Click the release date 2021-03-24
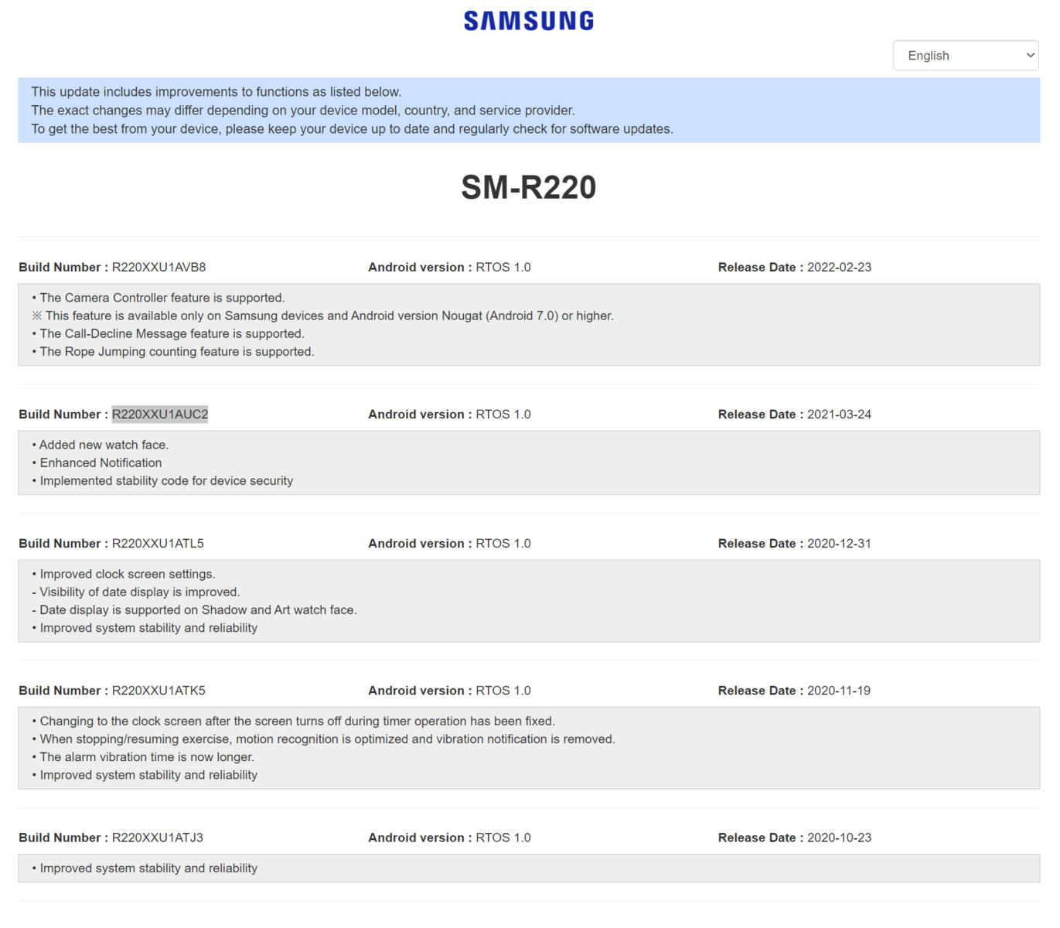Image resolution: width=1060 pixels, height=928 pixels. 839,415
